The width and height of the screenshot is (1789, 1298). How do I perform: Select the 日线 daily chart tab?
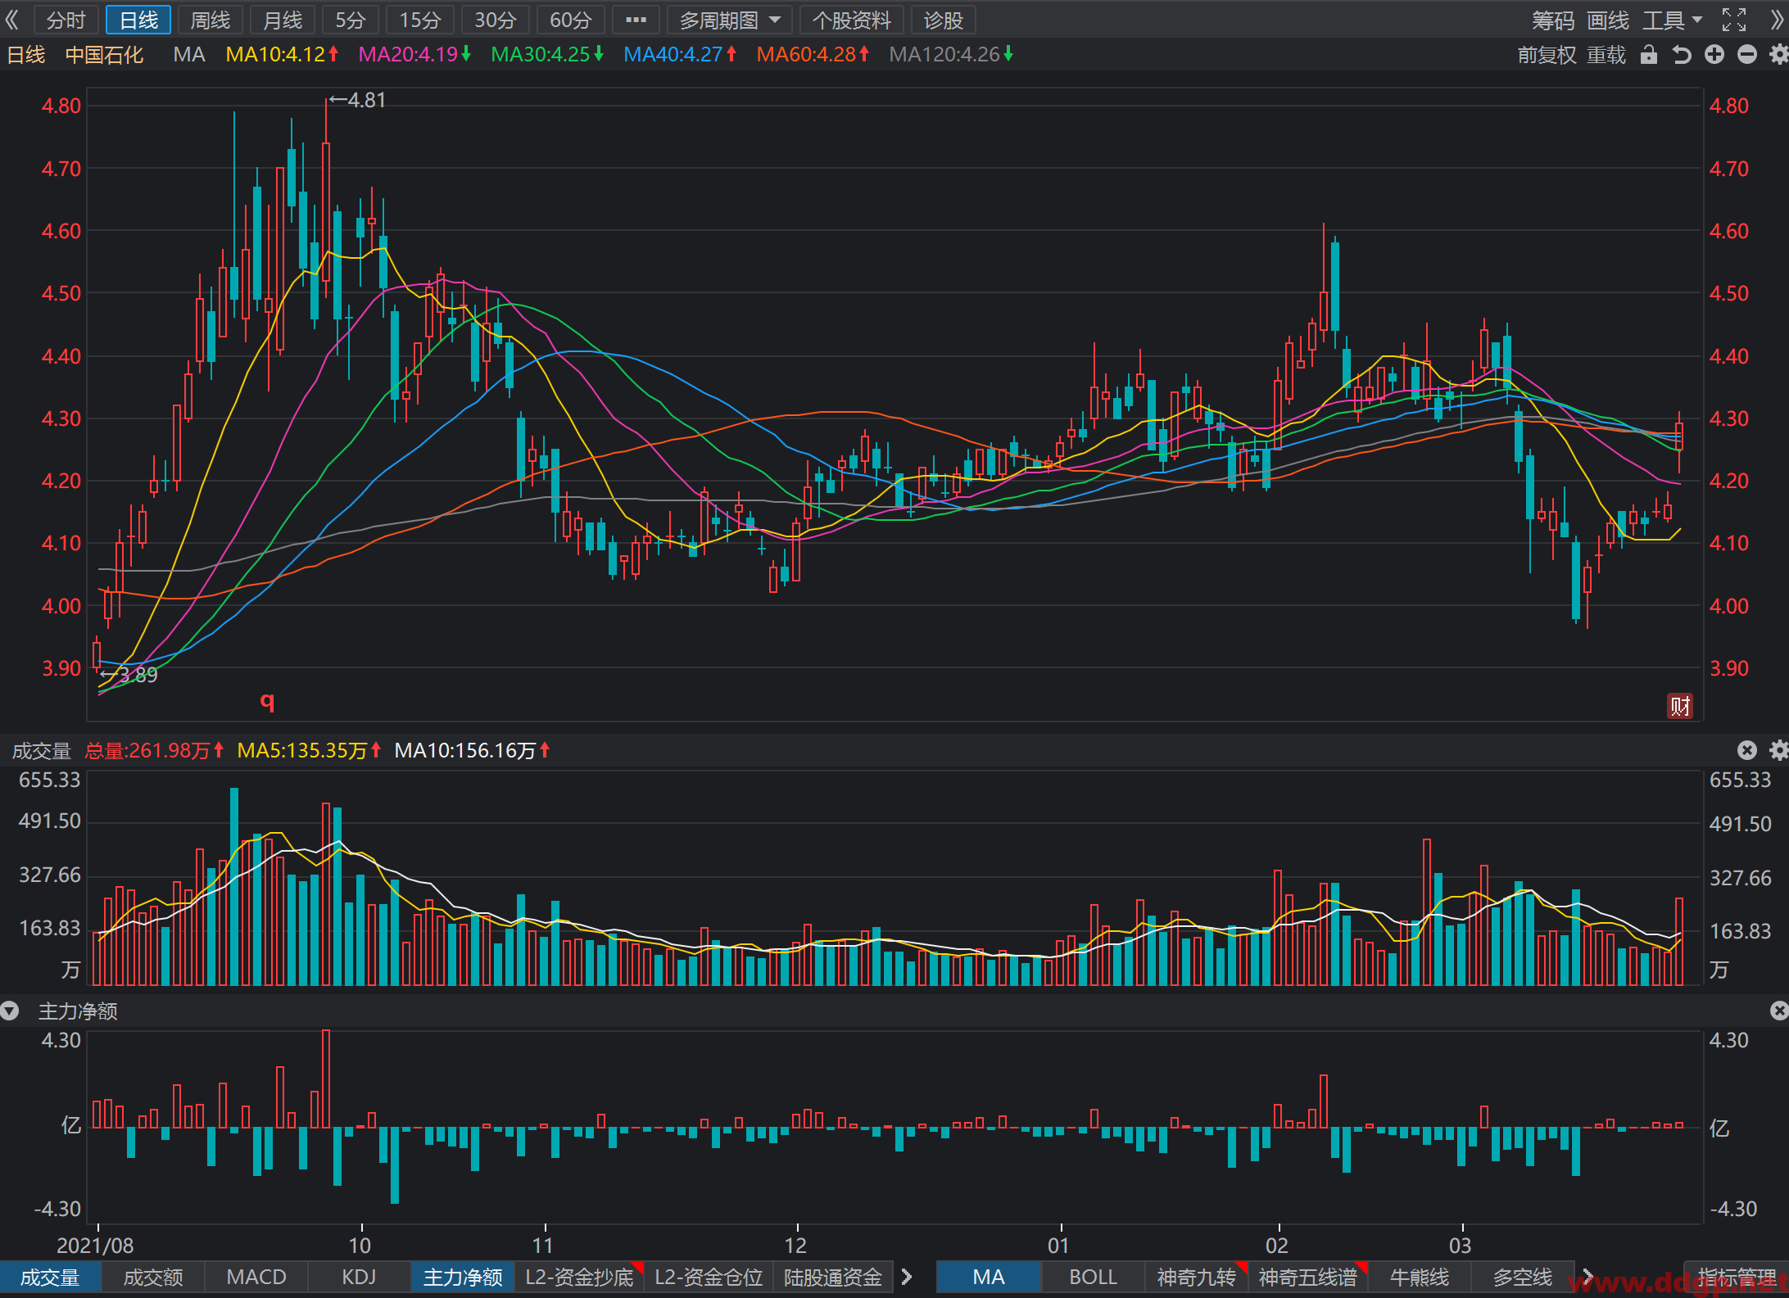(138, 20)
